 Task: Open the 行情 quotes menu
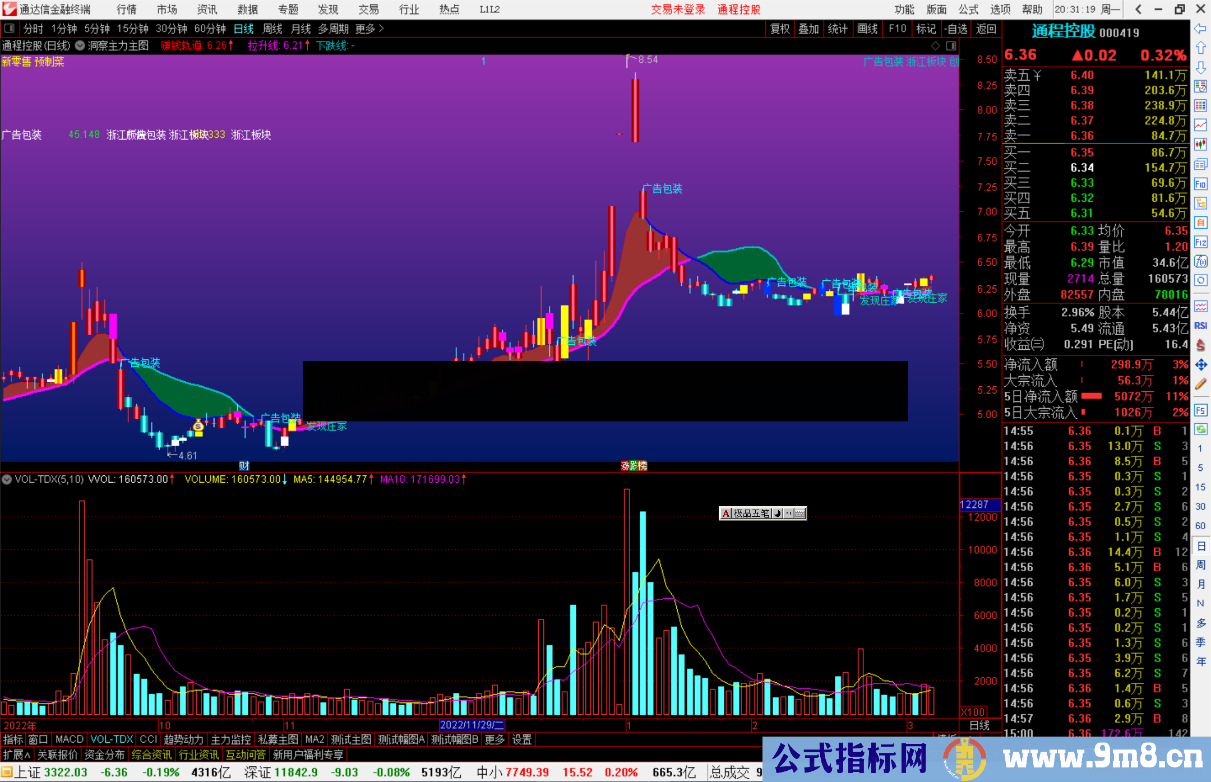click(127, 10)
